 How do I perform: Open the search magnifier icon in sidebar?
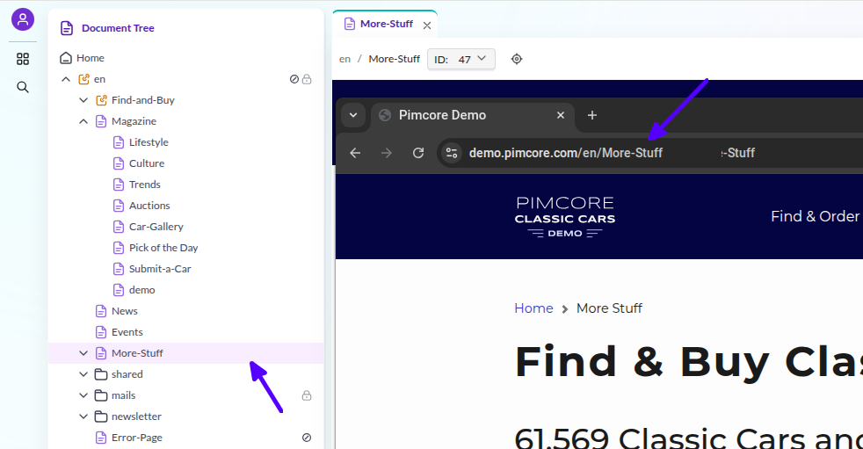[23, 87]
